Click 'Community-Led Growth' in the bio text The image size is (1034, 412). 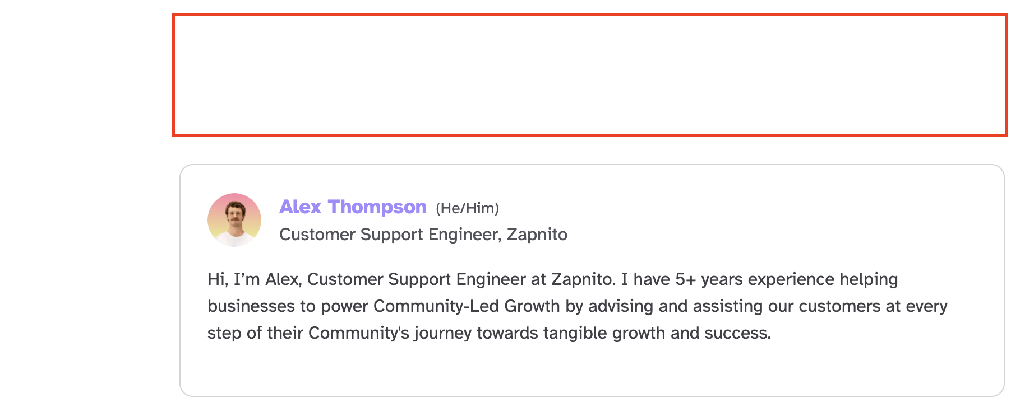[466, 306]
